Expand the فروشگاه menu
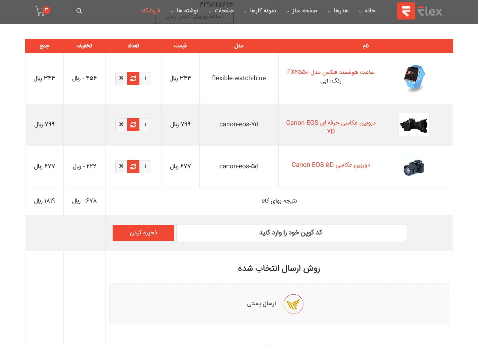This screenshot has width=478, height=345. [x=150, y=11]
